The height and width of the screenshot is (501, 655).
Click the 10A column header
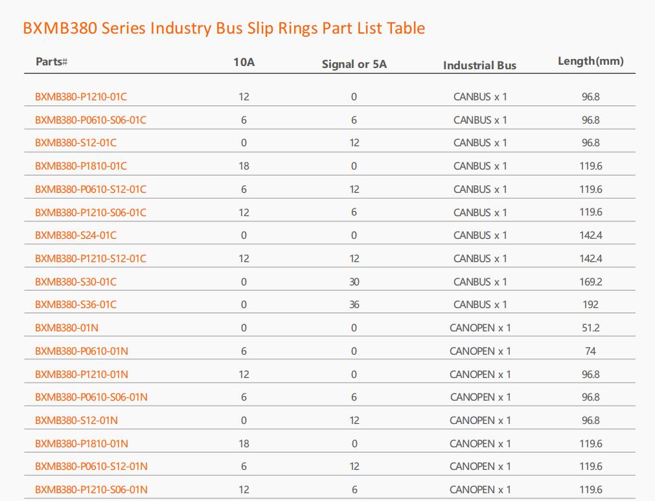244,63
